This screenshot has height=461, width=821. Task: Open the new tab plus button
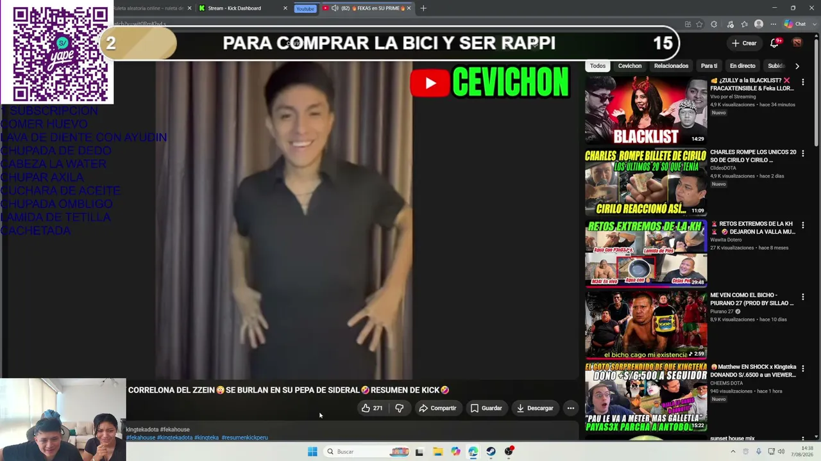point(423,8)
